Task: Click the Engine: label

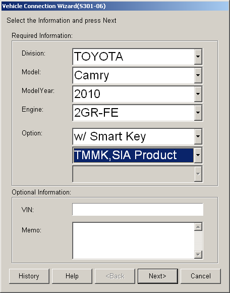Action: [x=32, y=109]
